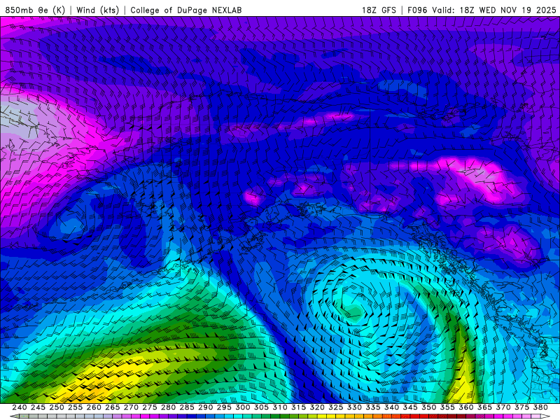The width and height of the screenshot is (560, 420).
Task: Click the bright red color bar segment below 345
Action: tap(414, 416)
